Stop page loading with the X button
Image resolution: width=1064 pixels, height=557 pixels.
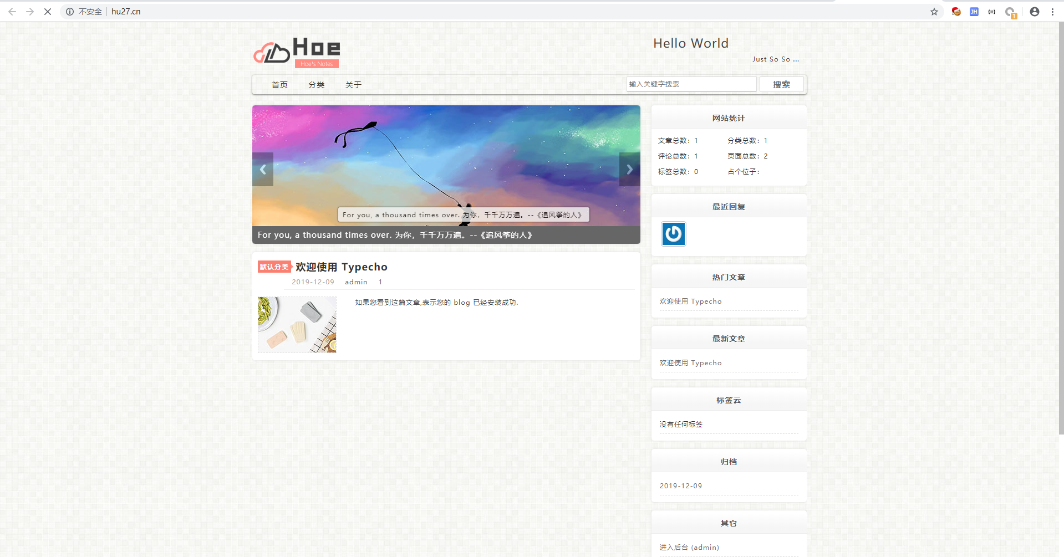(x=48, y=12)
